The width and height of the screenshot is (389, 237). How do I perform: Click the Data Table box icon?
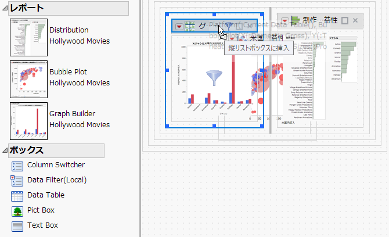point(17,196)
